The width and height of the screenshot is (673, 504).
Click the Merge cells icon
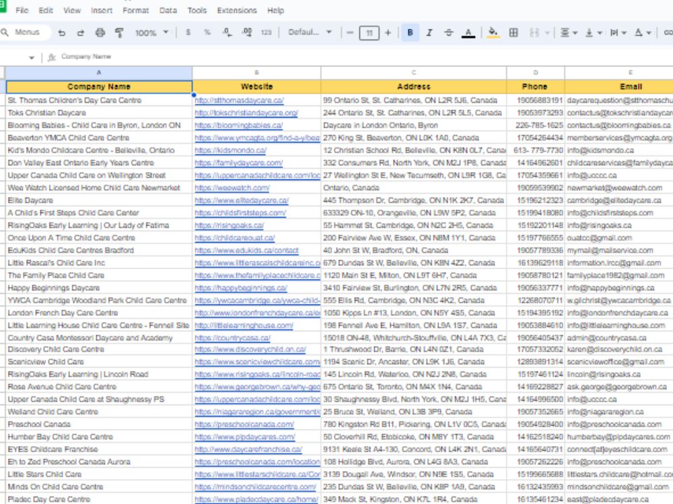coord(534,32)
